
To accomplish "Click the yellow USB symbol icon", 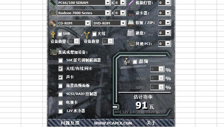I will [53, 34].
